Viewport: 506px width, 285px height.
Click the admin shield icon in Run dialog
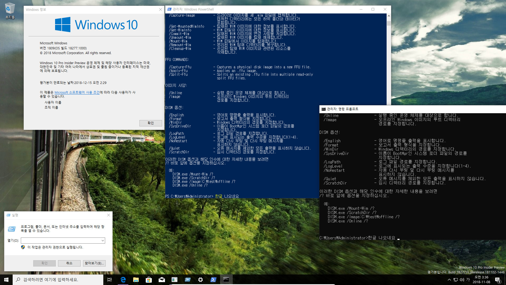pos(23,247)
